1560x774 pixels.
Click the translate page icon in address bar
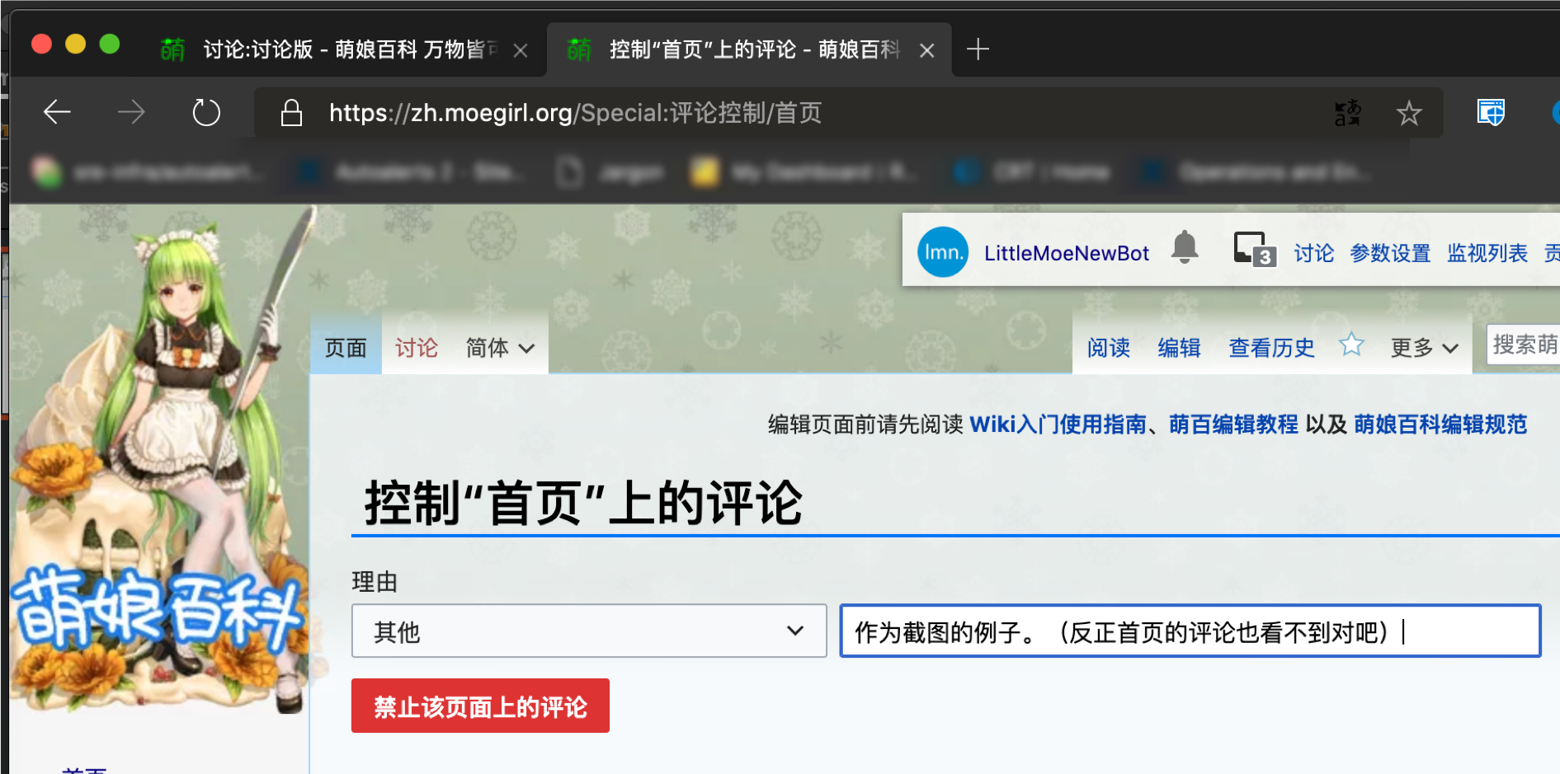[x=1347, y=113]
